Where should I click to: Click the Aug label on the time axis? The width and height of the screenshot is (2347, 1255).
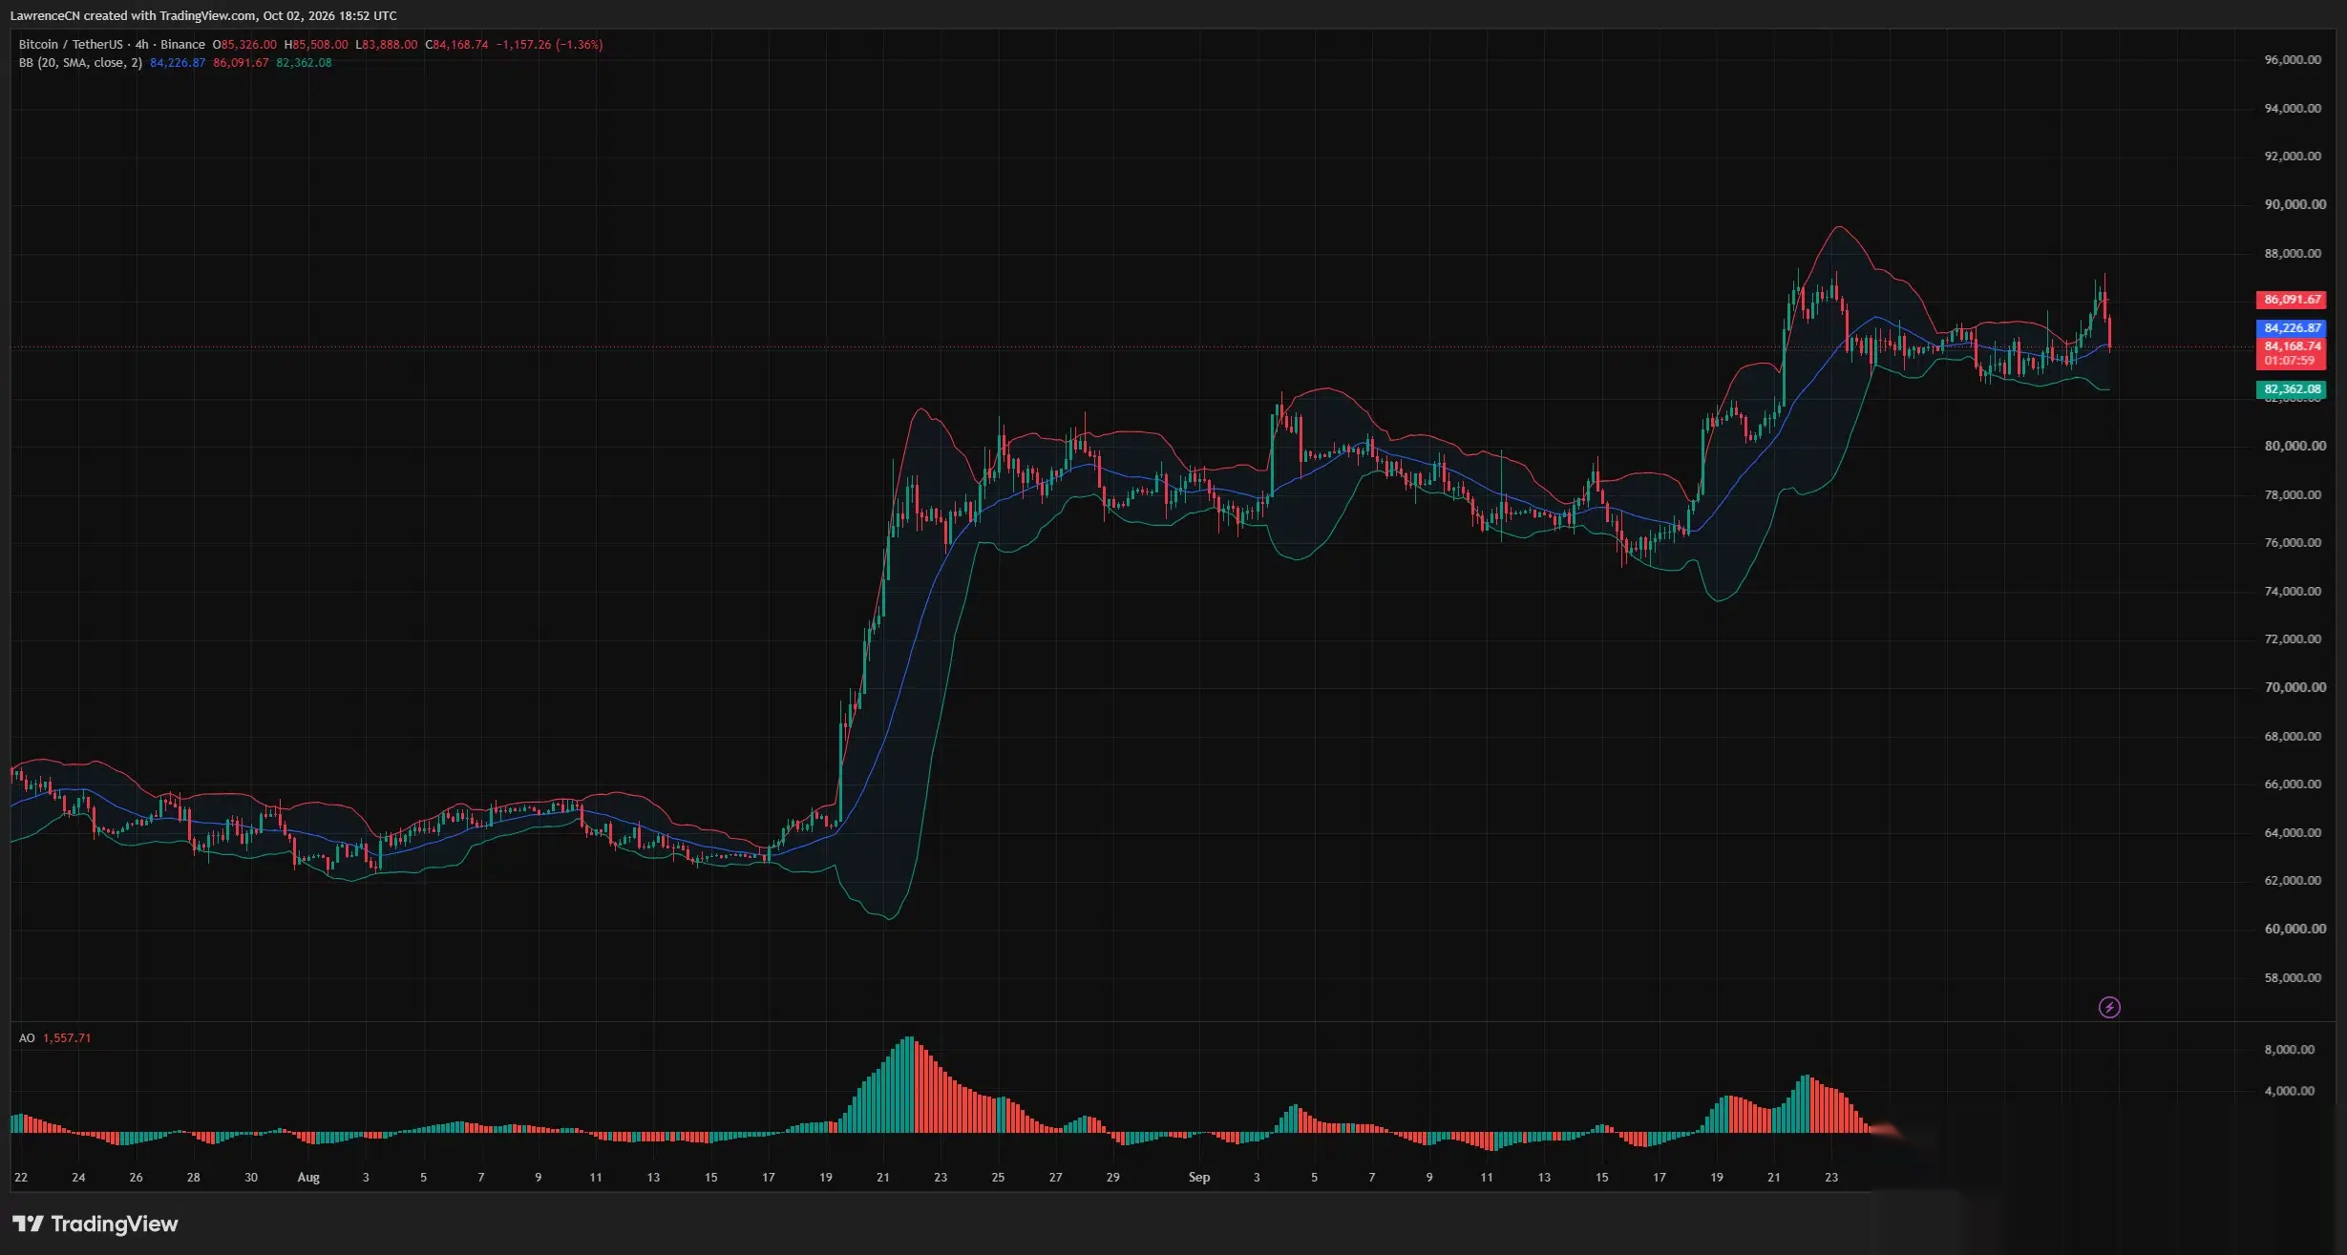click(308, 1178)
